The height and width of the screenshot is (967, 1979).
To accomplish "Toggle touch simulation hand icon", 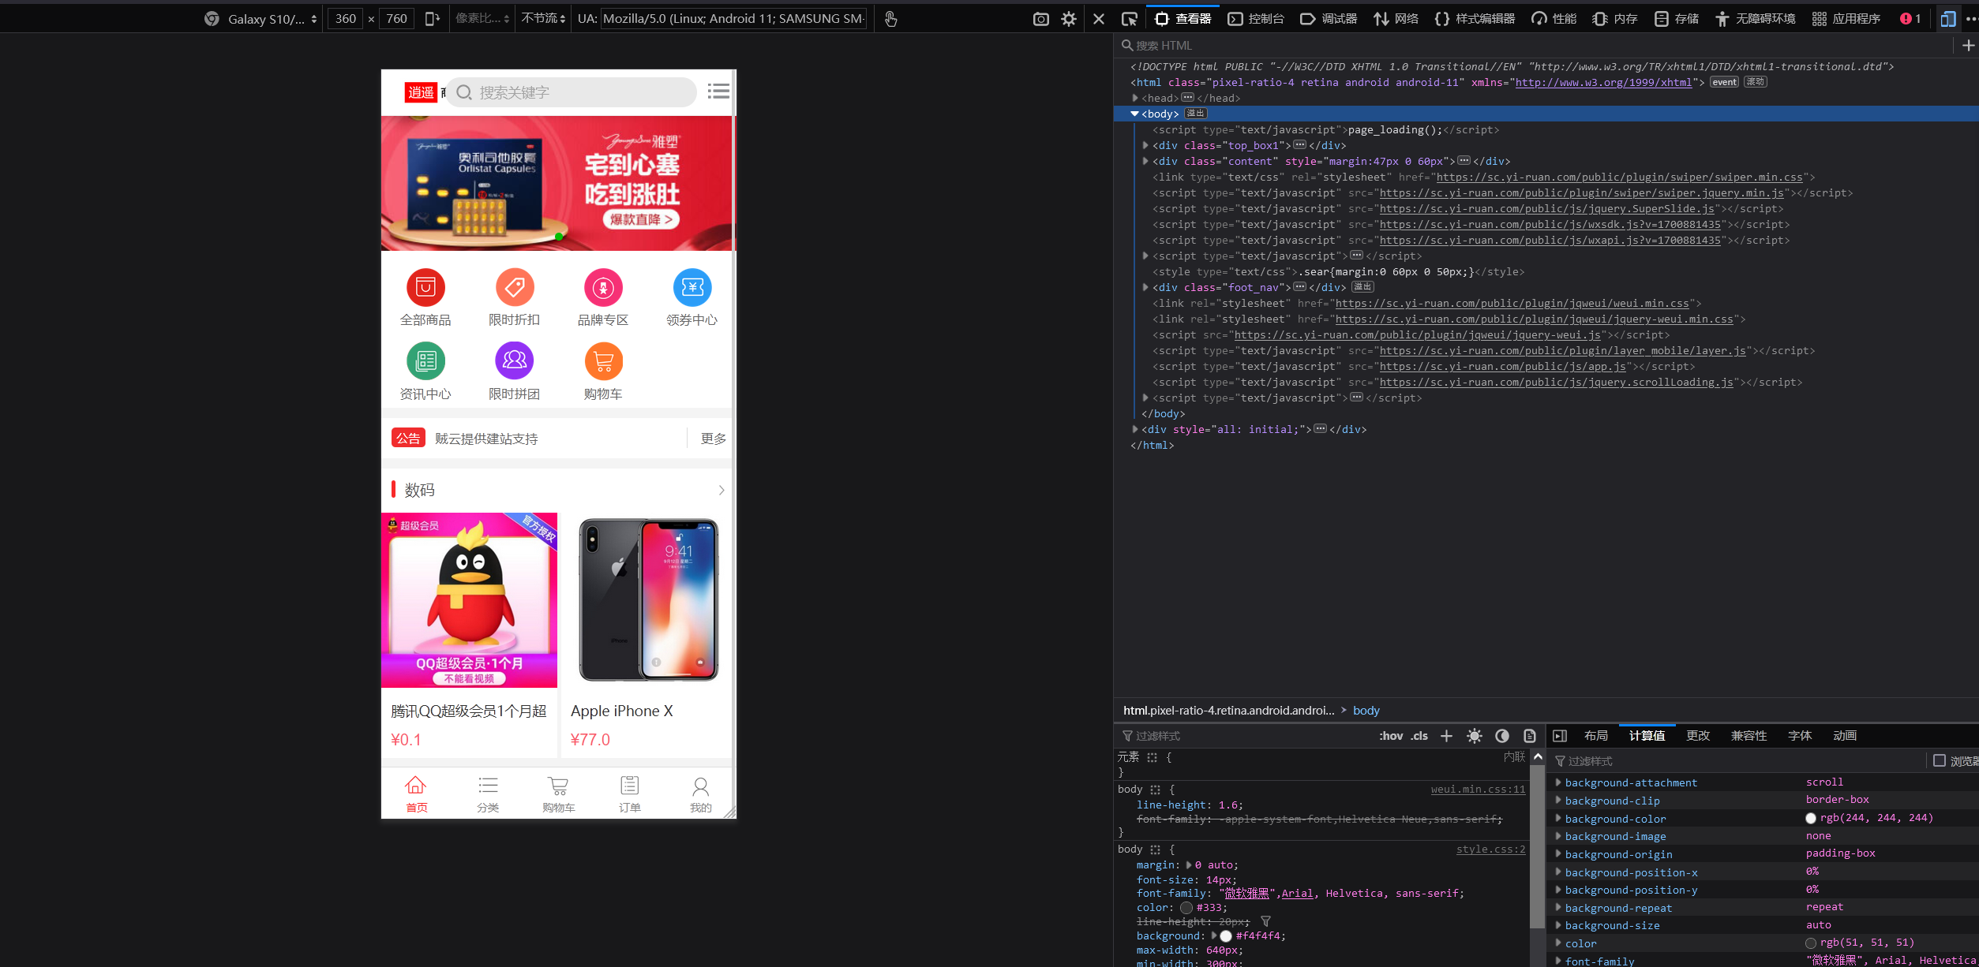I will point(890,18).
